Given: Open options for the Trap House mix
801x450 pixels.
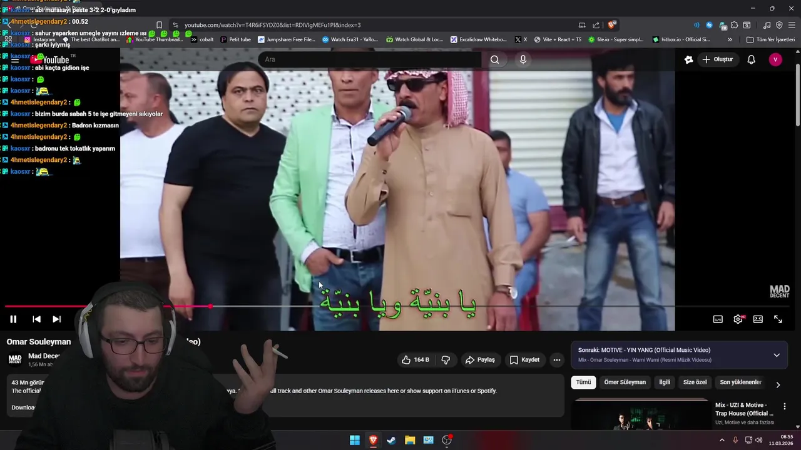Looking at the screenshot, I should (785, 406).
